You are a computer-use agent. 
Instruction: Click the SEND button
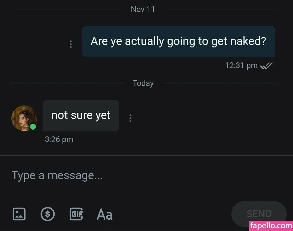(259, 214)
